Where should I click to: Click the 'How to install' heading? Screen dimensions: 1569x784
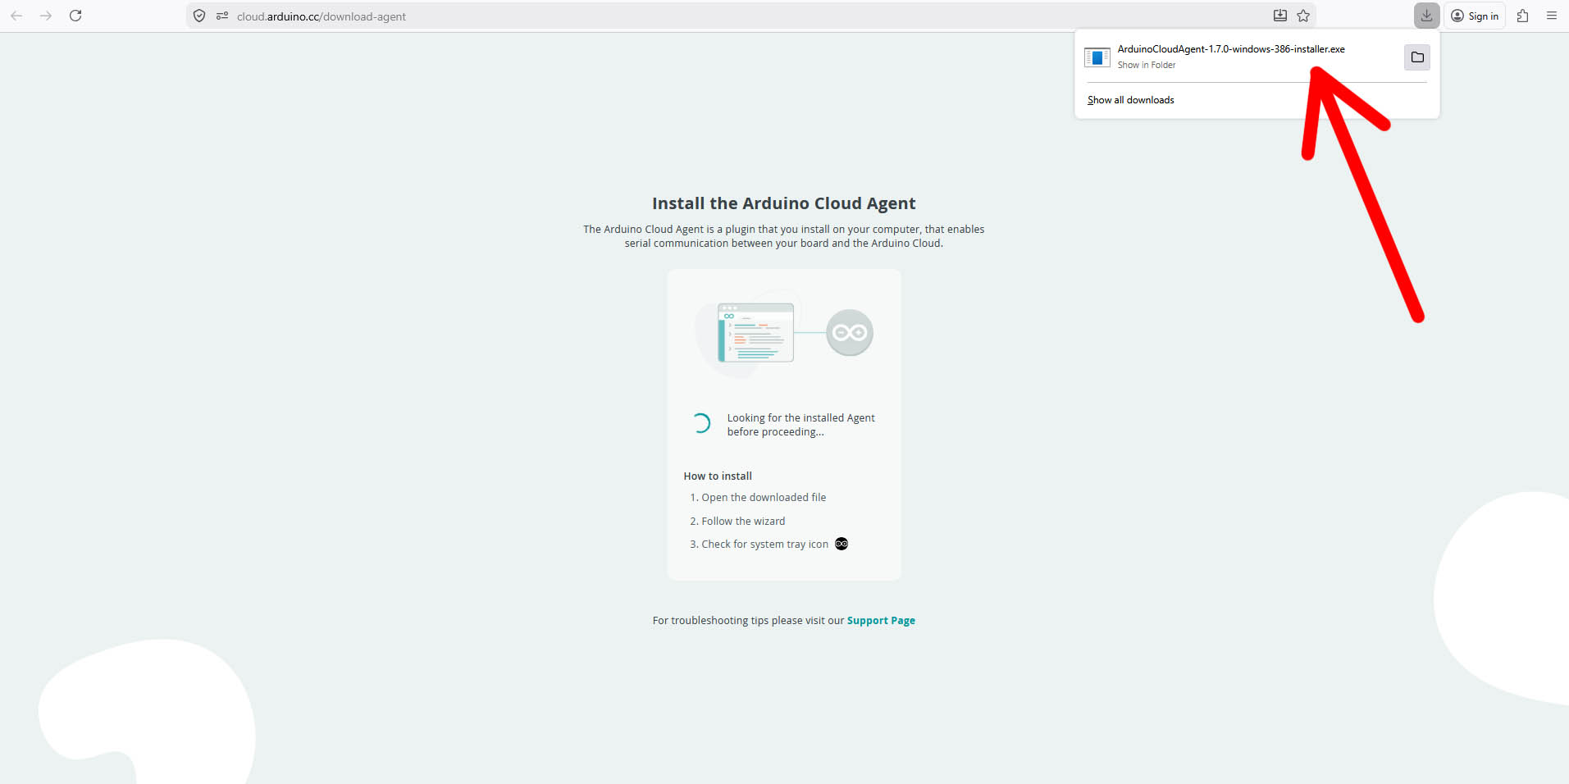coord(718,476)
